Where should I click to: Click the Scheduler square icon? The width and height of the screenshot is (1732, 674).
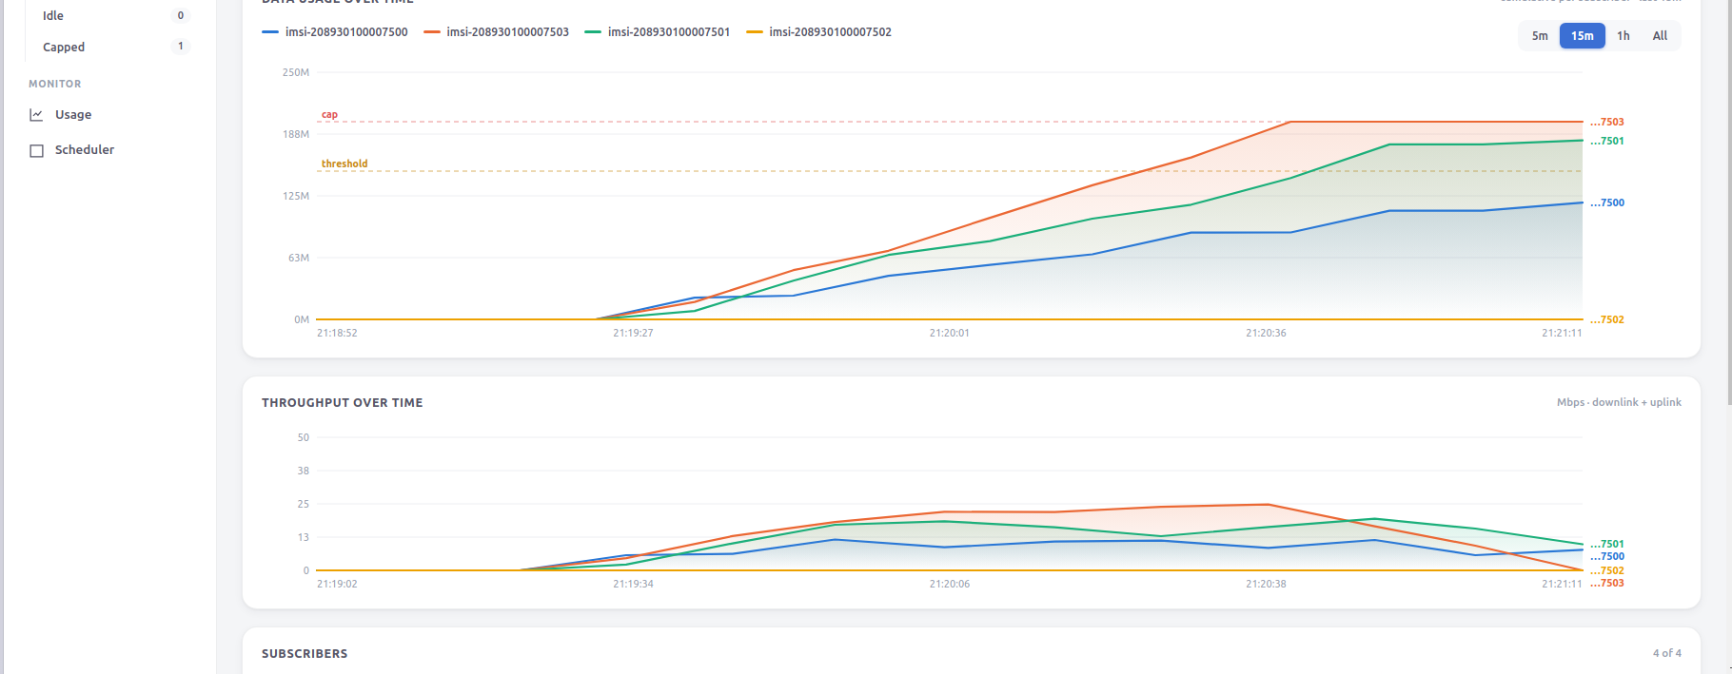37,150
